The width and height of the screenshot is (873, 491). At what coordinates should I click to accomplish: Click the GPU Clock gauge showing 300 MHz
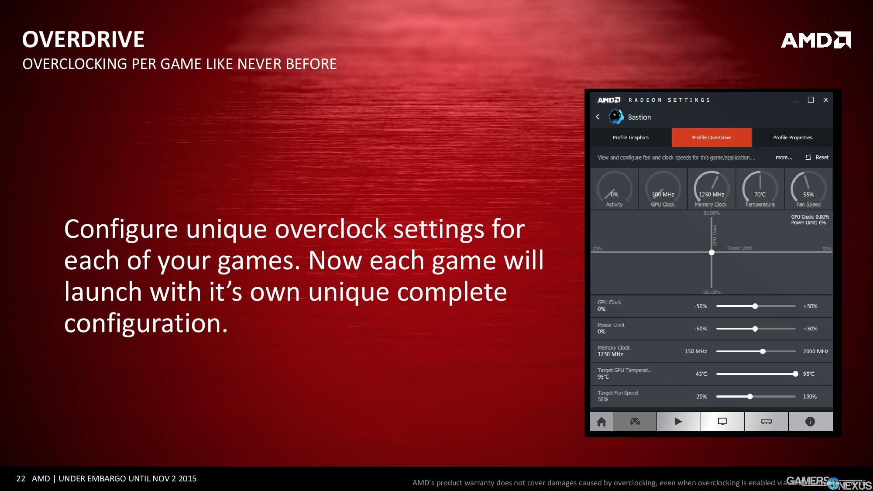[x=663, y=189]
